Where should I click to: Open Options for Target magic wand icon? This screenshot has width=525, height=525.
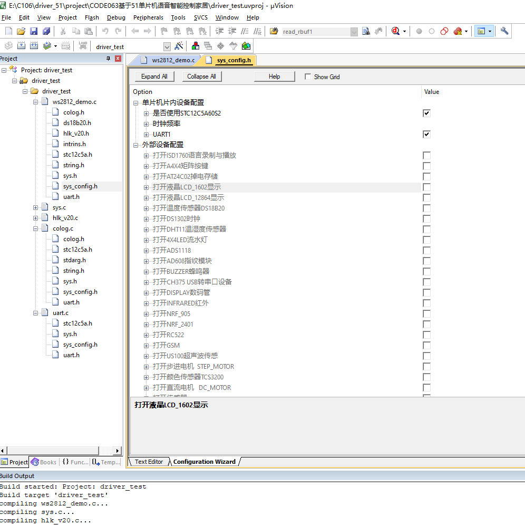coord(179,45)
